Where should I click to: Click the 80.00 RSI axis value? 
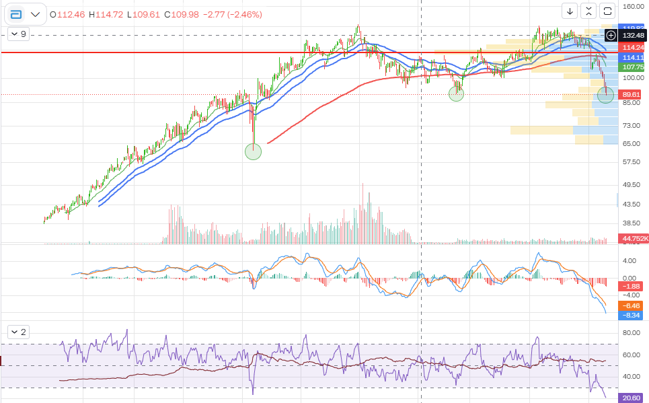(632, 333)
